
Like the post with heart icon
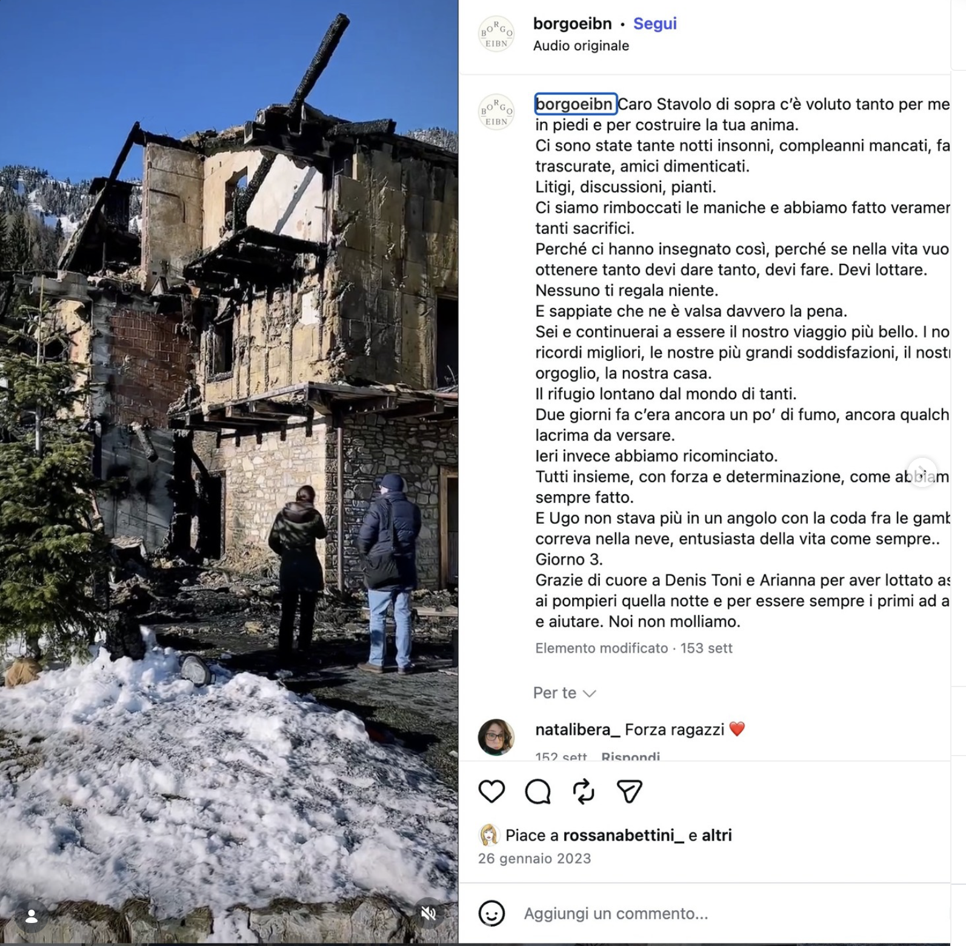pos(491,791)
